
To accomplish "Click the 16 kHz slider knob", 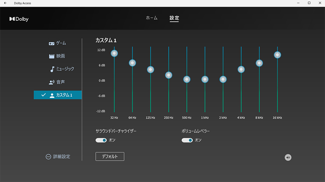I will pos(277,55).
